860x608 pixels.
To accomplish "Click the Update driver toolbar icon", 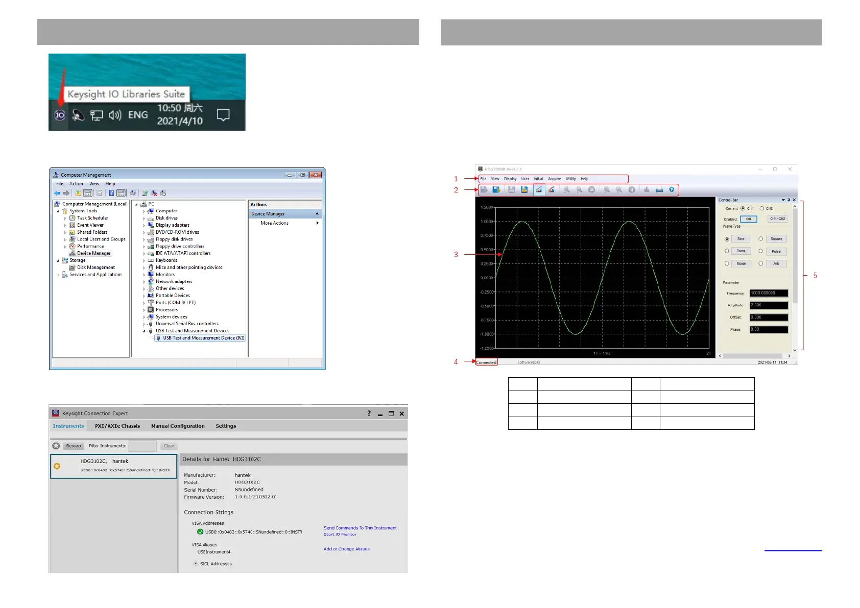I will [145, 193].
